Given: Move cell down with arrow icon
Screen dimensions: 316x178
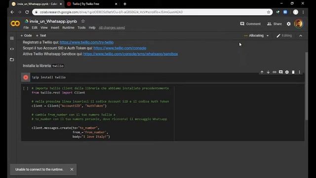Looking at the screenshot, I should (x=268, y=72).
